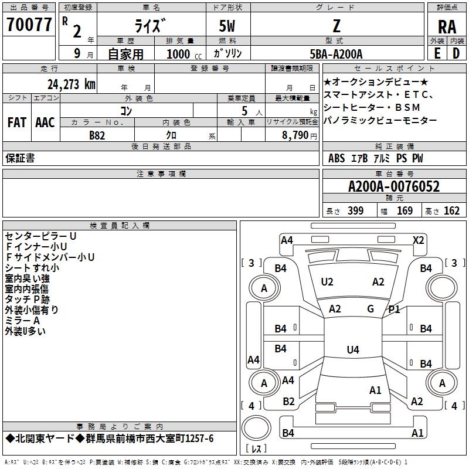Click the exterior grade "E"
Viewport: 469px width, 469px height.
(x=437, y=53)
